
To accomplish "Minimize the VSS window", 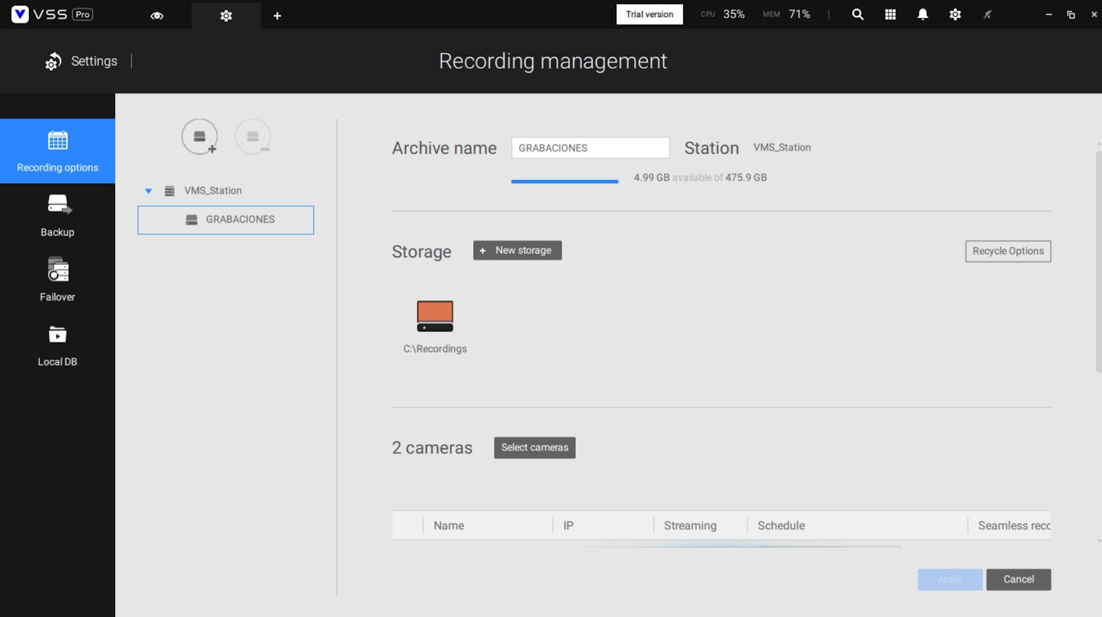I will [x=1048, y=14].
